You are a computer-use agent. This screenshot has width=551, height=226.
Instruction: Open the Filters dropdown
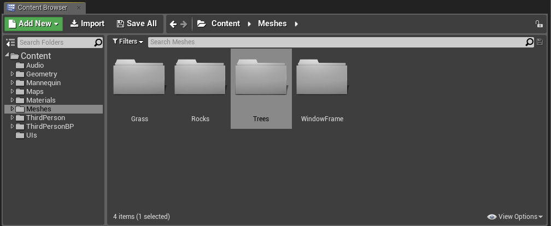point(128,41)
